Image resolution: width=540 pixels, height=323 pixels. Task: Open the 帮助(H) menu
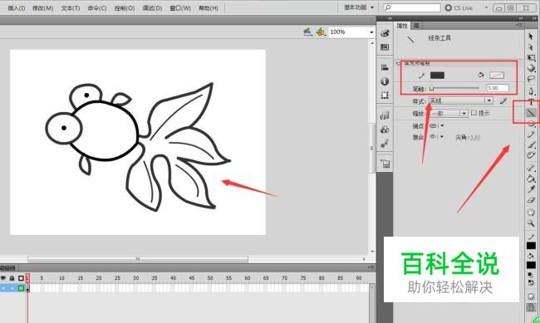(209, 8)
